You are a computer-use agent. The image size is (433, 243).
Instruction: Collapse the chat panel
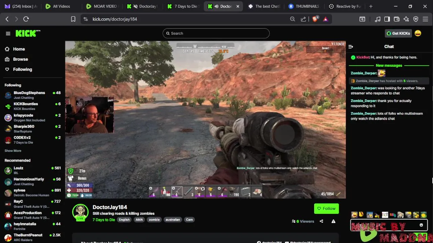[x=351, y=47]
